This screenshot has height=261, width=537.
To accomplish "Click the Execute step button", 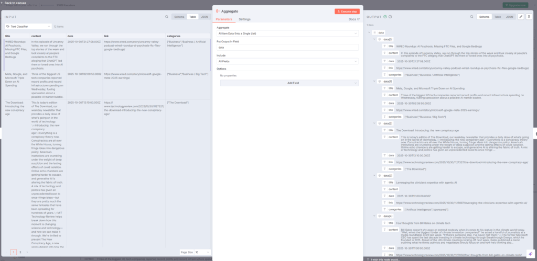I will 347,11.
